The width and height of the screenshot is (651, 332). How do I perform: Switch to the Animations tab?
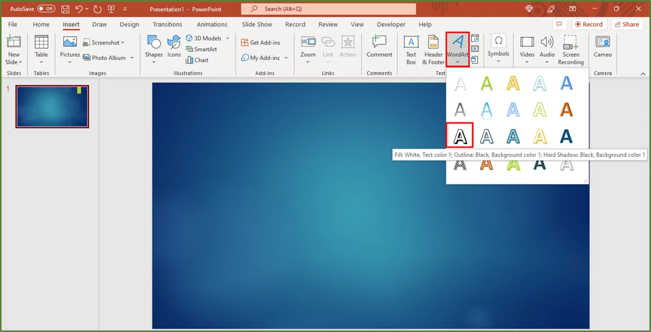pos(212,24)
